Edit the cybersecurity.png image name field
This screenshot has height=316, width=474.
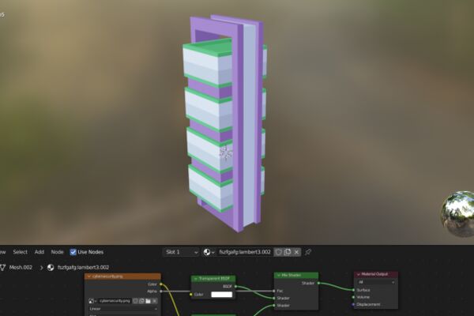tap(115, 301)
